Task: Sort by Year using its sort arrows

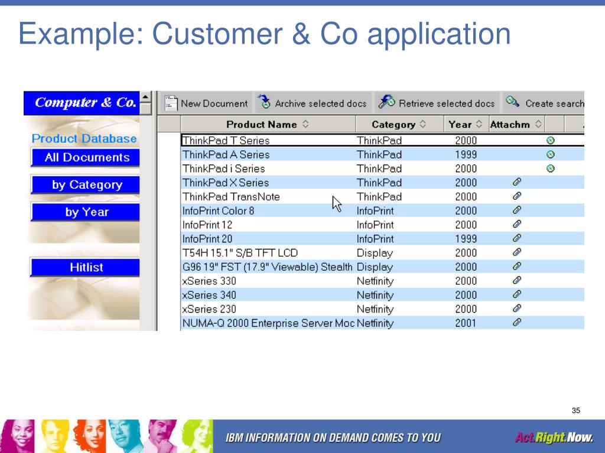Action: [x=479, y=124]
